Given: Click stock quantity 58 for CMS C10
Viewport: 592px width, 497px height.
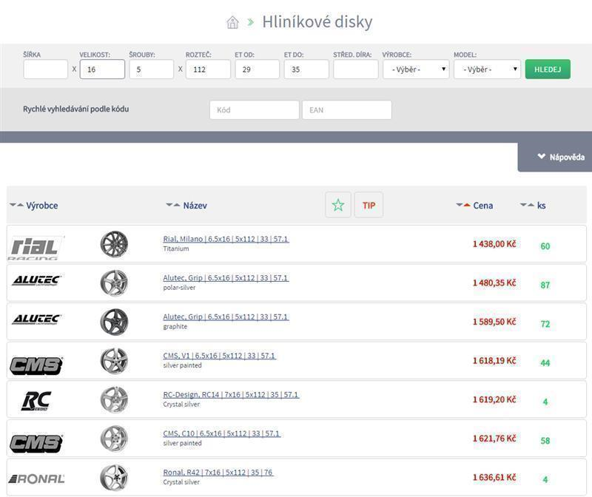Looking at the screenshot, I should click(545, 440).
